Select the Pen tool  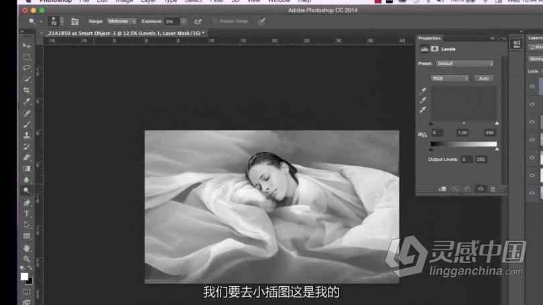(27, 202)
